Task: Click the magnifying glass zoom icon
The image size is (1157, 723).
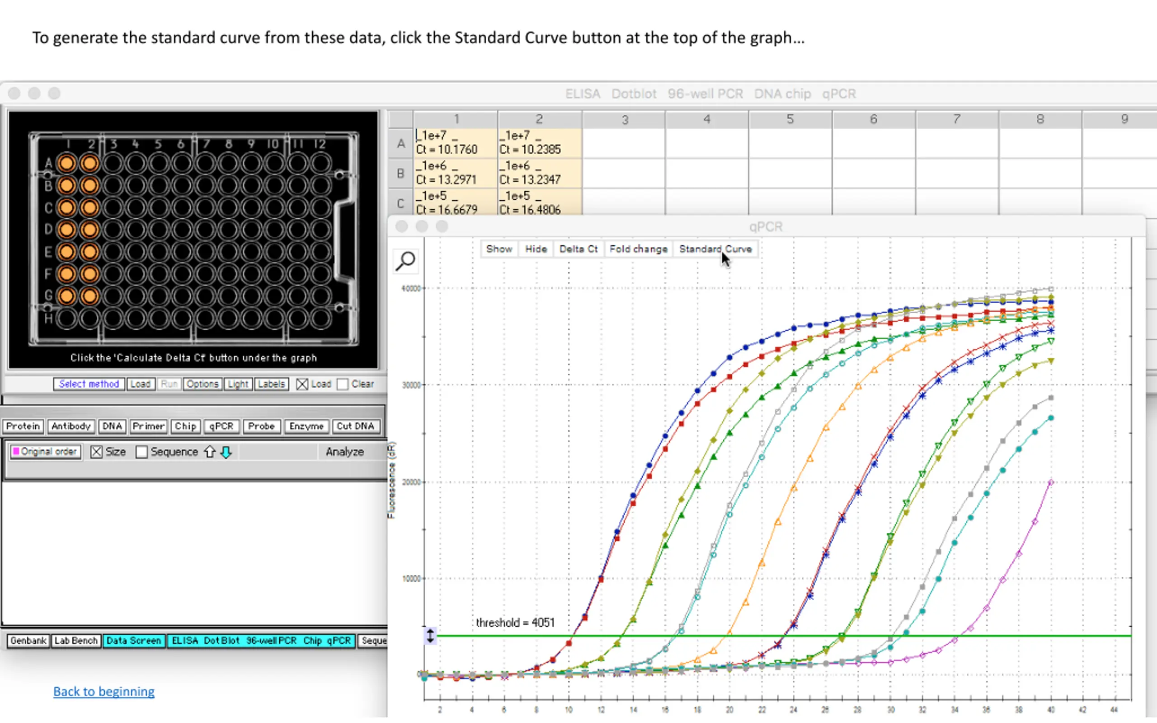Action: (x=405, y=261)
